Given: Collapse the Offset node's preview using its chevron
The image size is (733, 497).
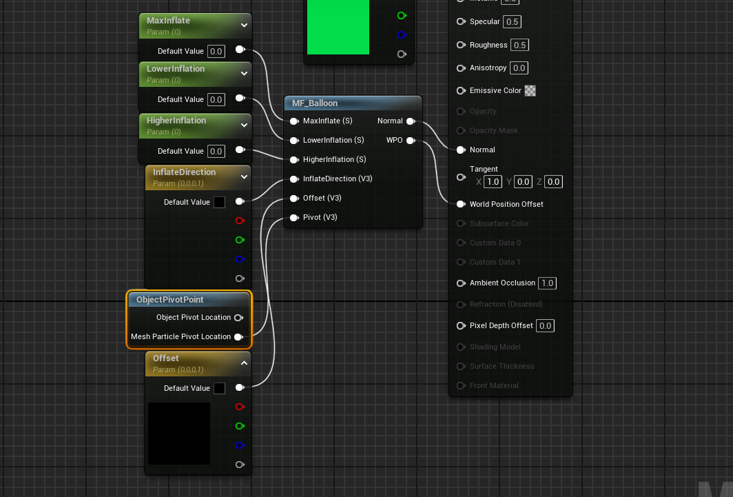Looking at the screenshot, I should 244,363.
